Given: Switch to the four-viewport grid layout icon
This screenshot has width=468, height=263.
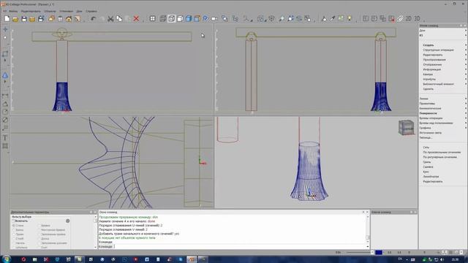Looking at the screenshot, I should pos(153,19).
